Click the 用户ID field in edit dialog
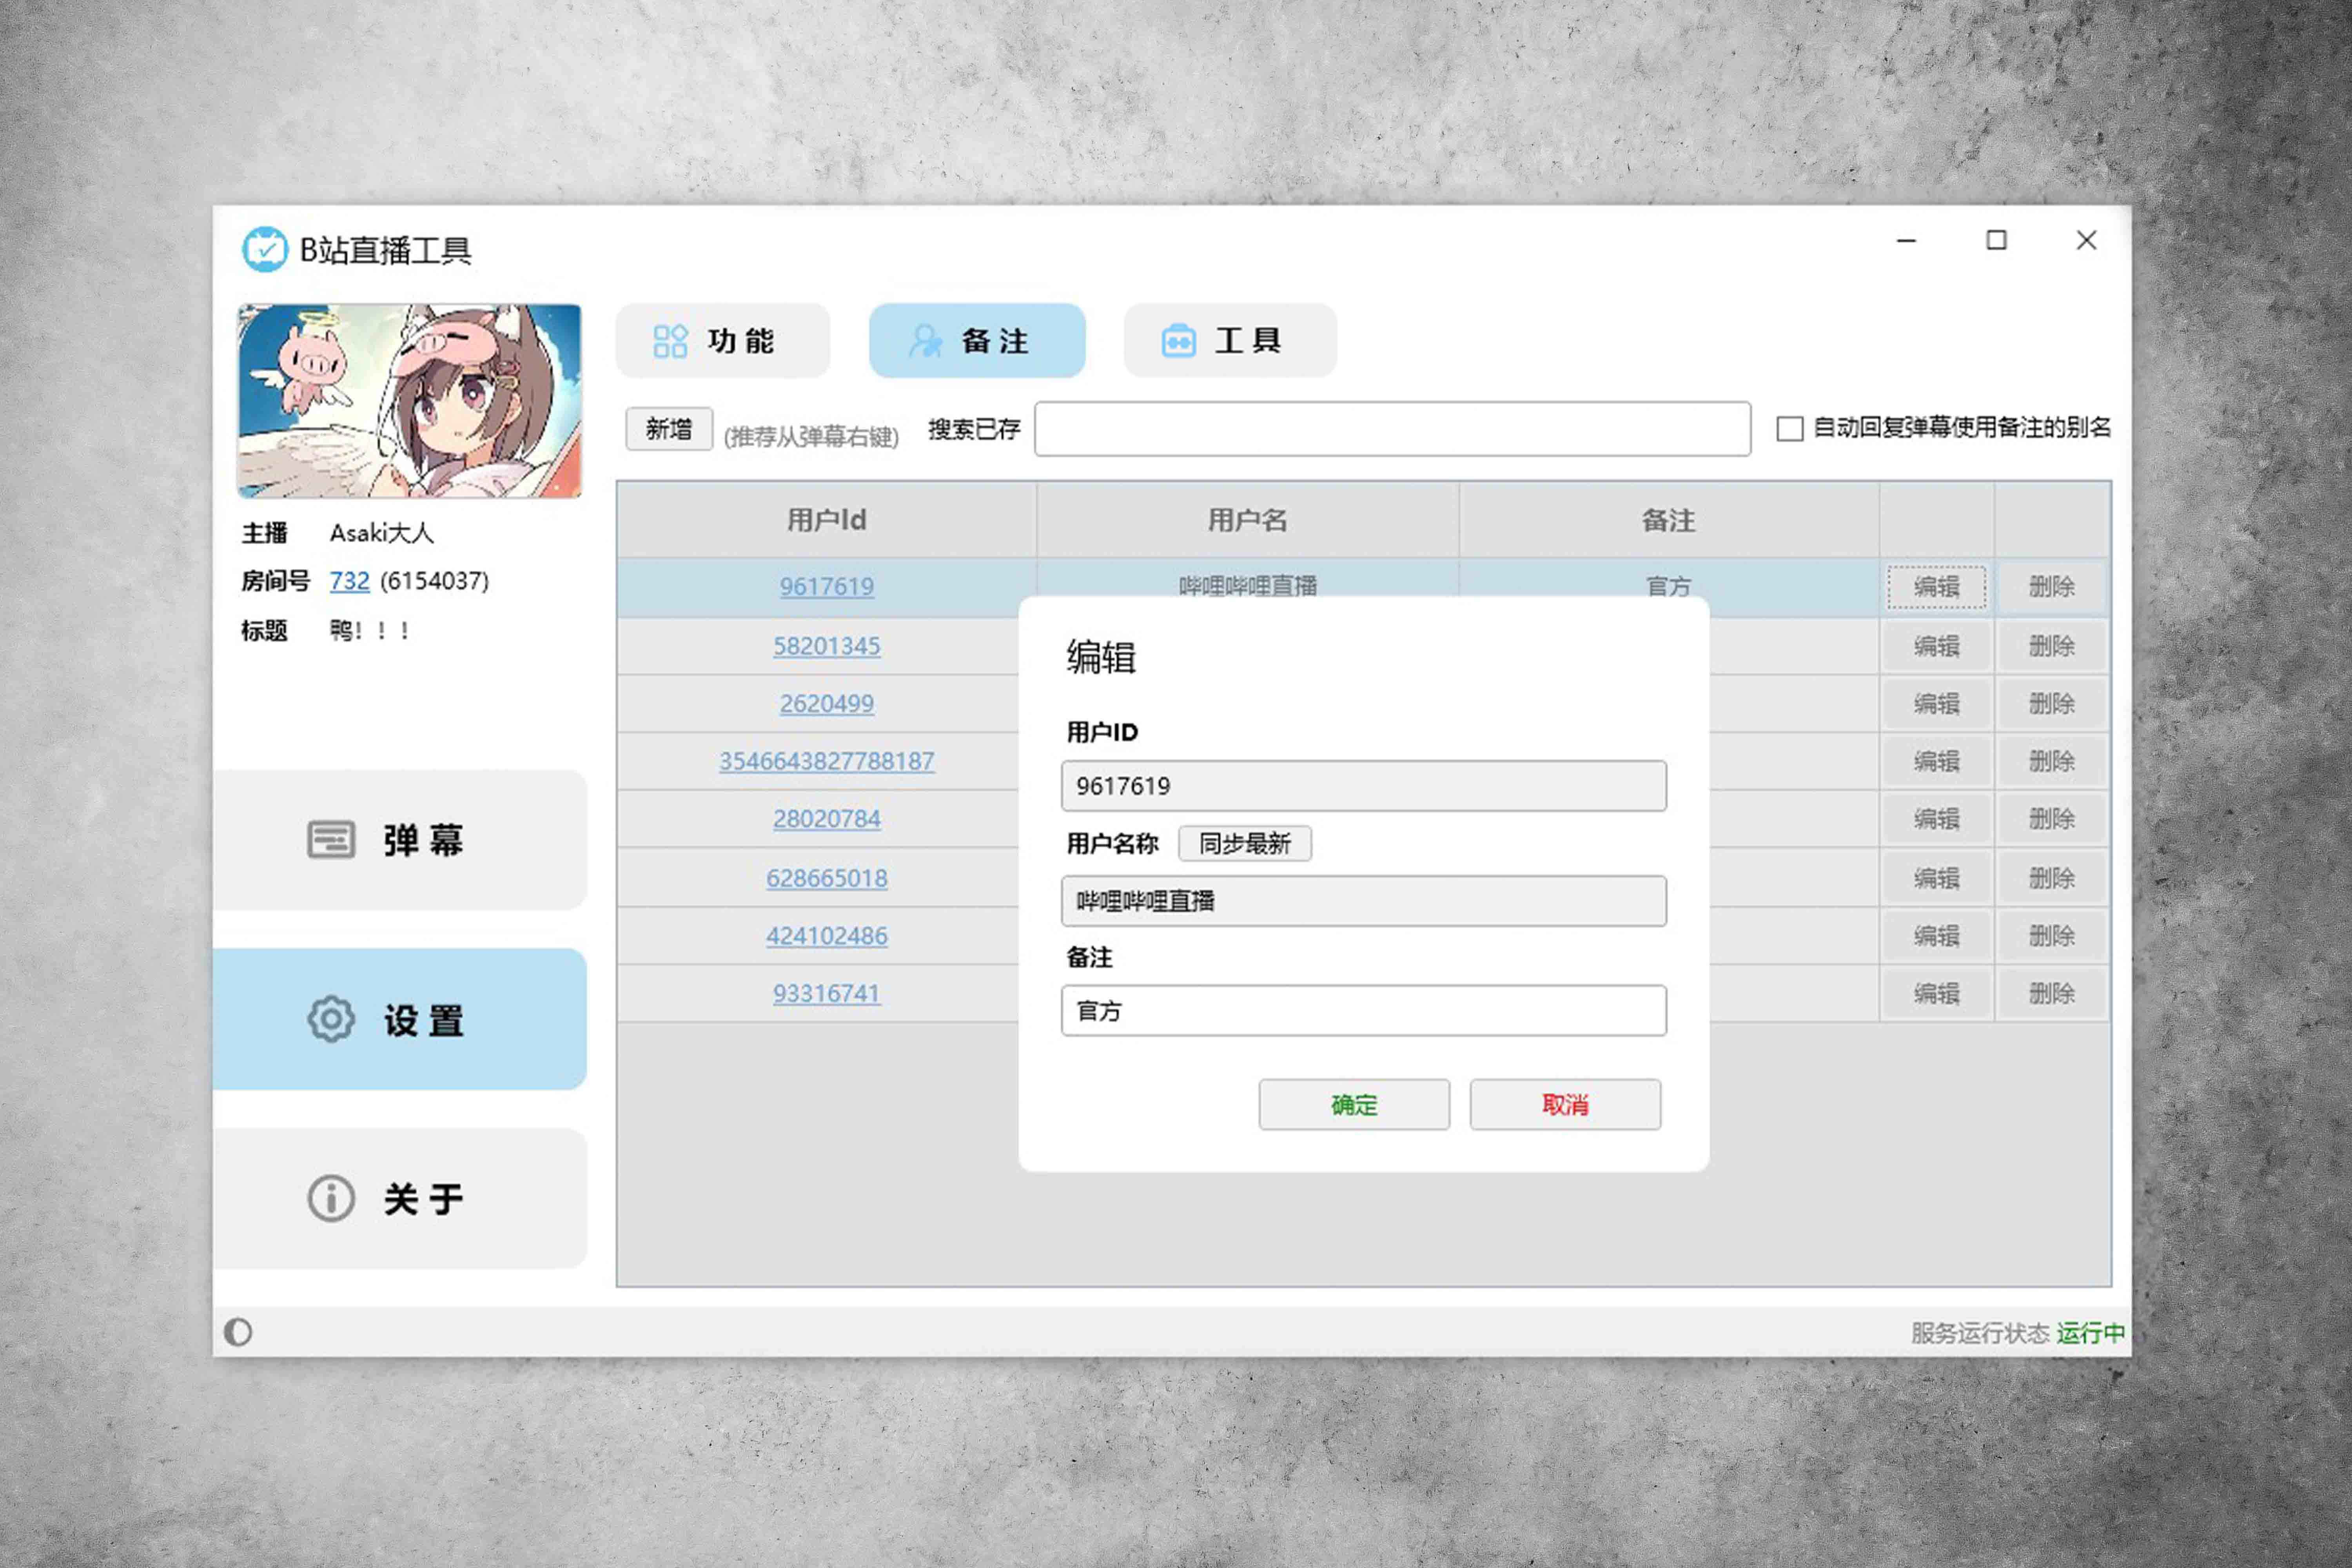The image size is (2352, 1568). point(1364,786)
